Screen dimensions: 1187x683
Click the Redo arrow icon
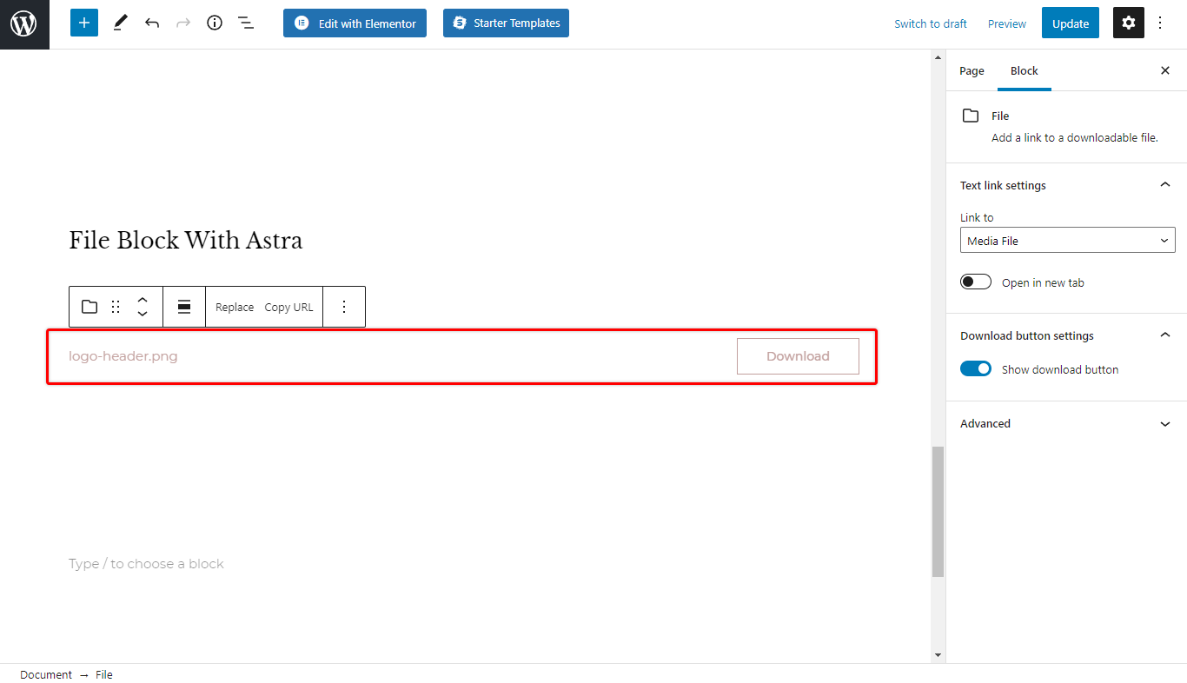[182, 23]
